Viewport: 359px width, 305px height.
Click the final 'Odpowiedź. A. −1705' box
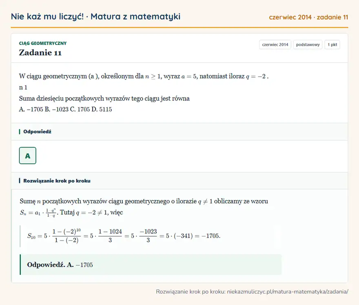tap(151, 265)
